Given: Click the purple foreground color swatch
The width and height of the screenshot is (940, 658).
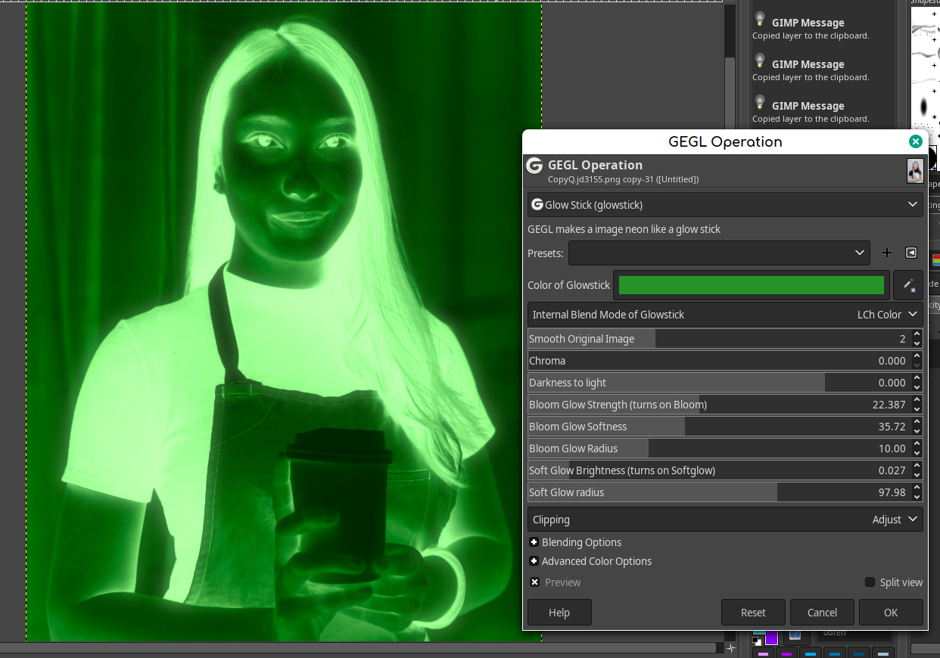Looking at the screenshot, I should point(771,638).
